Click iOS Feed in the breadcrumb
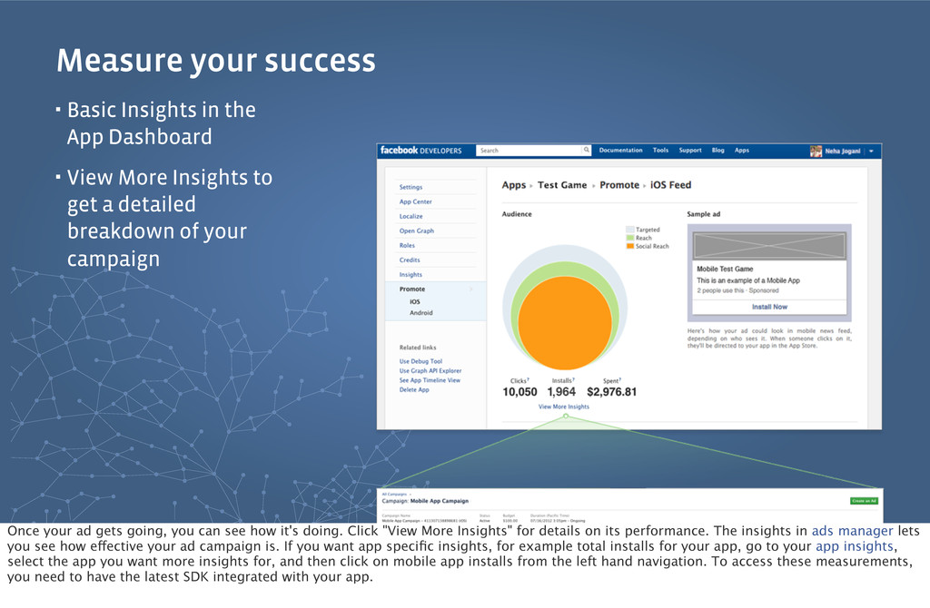 [x=671, y=185]
